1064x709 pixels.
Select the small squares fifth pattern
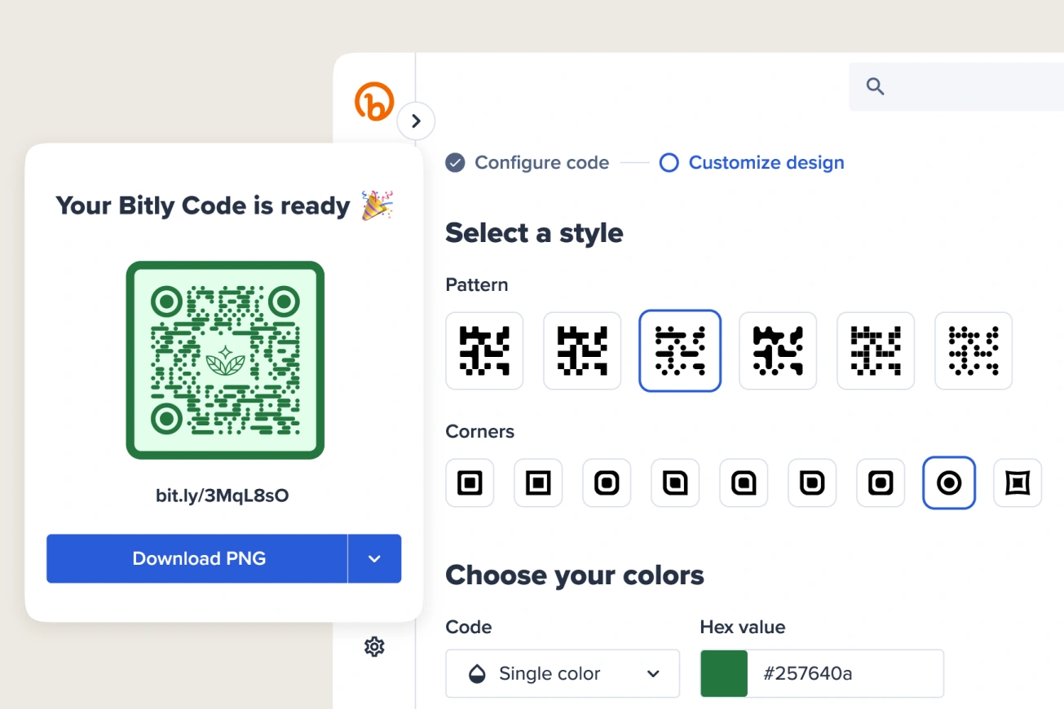876,350
